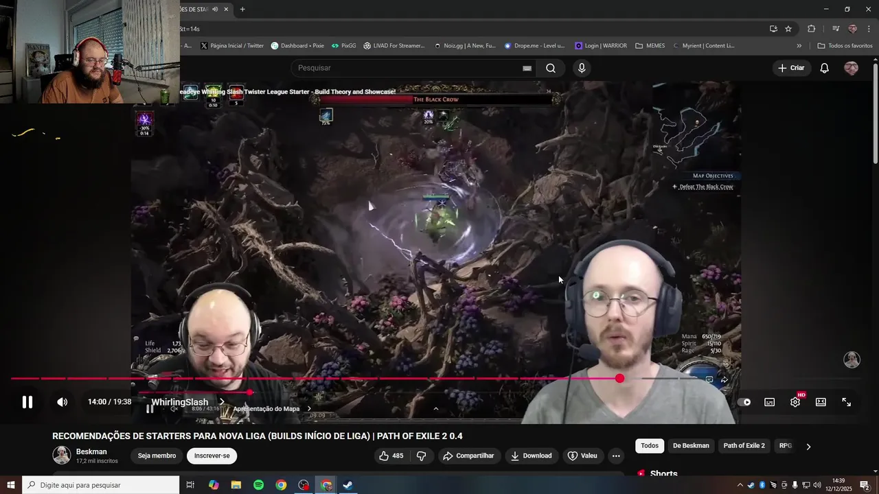
Task: Open the Chrome extensions puzzle icon
Action: (811, 29)
